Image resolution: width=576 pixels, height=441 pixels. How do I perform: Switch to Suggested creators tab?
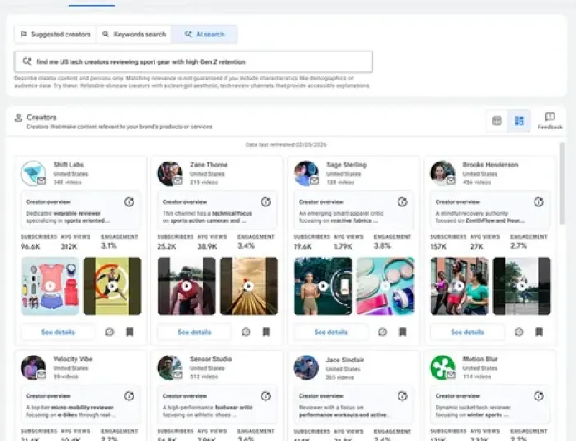pyautogui.click(x=56, y=35)
